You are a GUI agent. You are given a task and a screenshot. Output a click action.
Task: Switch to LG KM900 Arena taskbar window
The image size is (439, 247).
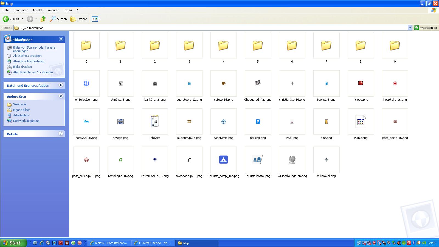coord(153,243)
